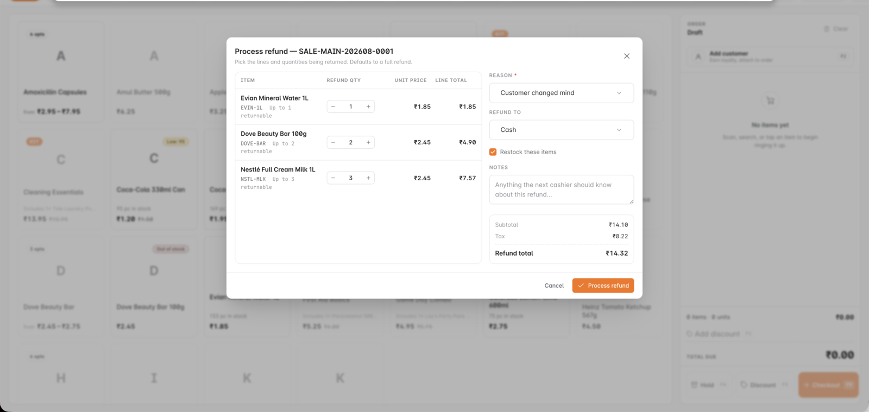Click the DOVE-BAR SKU code

click(x=253, y=144)
